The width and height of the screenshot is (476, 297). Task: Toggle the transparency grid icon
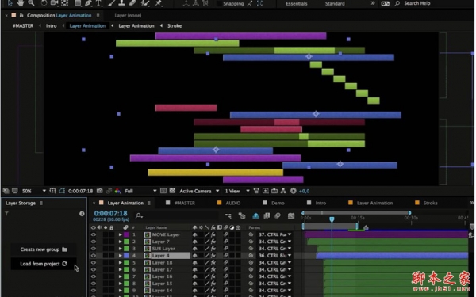tap(172, 191)
